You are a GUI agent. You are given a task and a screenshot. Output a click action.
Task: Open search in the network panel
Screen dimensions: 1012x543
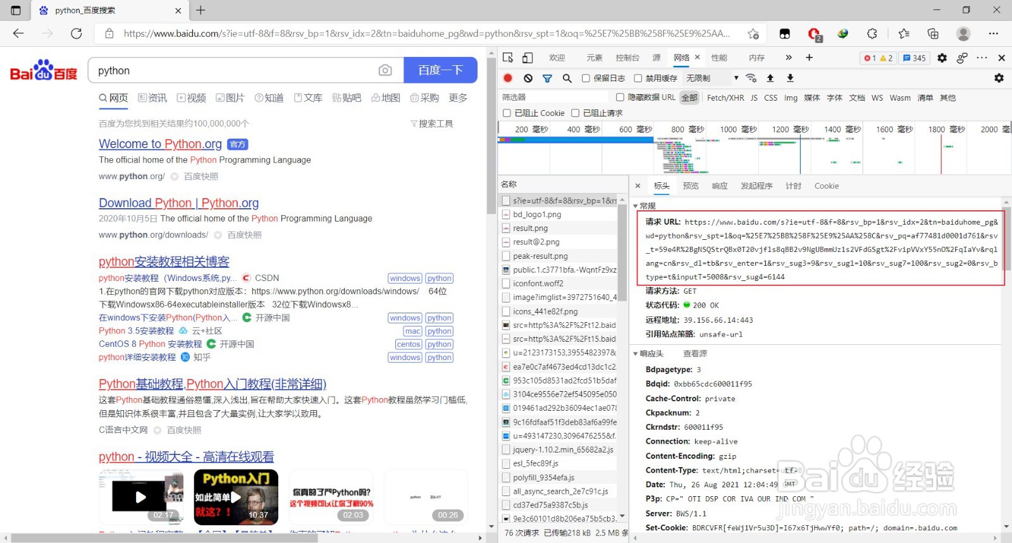coord(567,78)
